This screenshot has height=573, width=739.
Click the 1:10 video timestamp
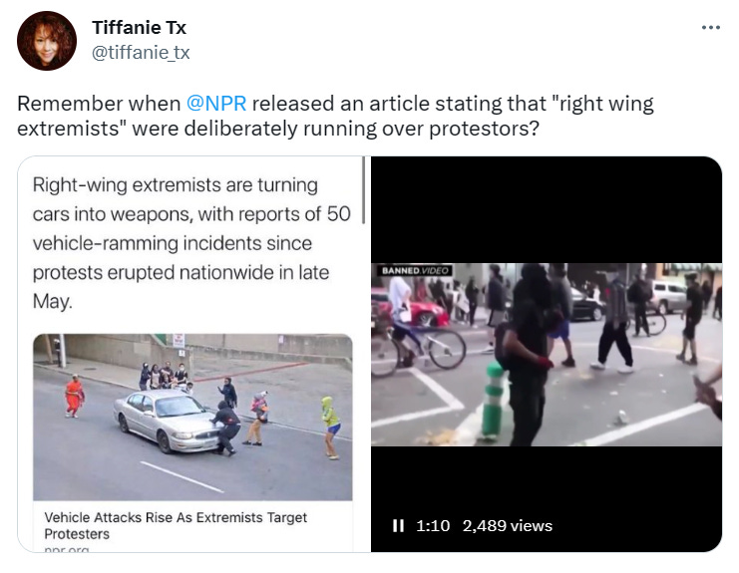pyautogui.click(x=433, y=525)
